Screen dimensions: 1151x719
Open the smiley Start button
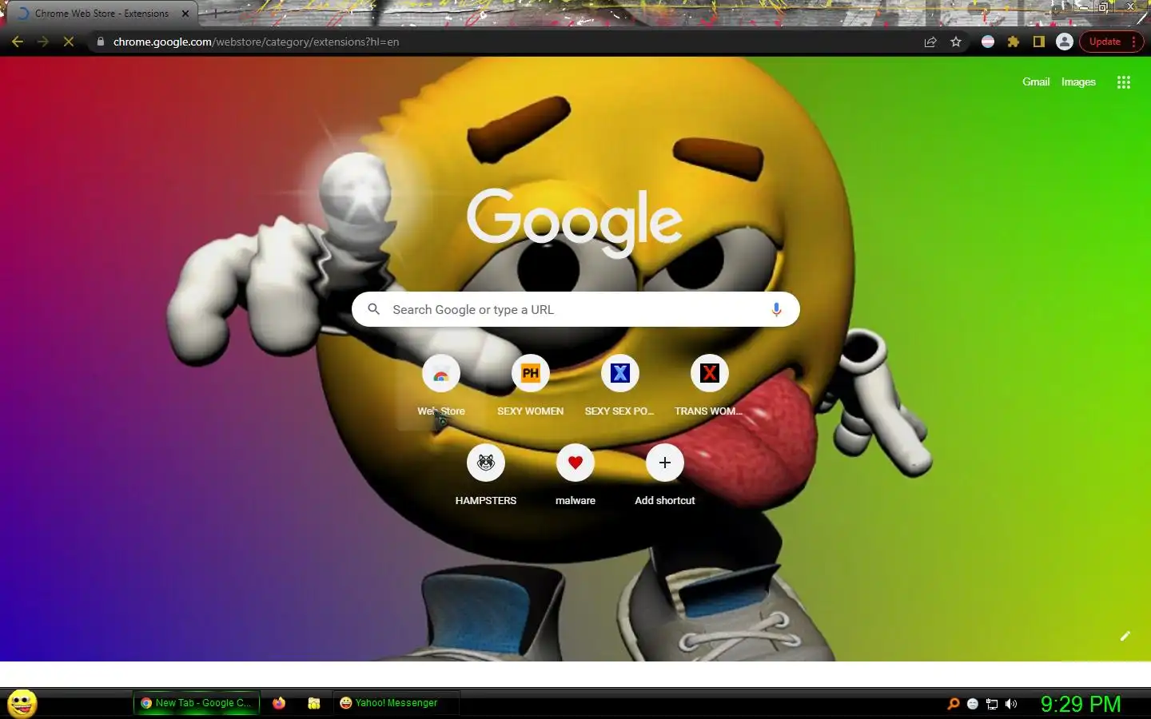tap(22, 704)
